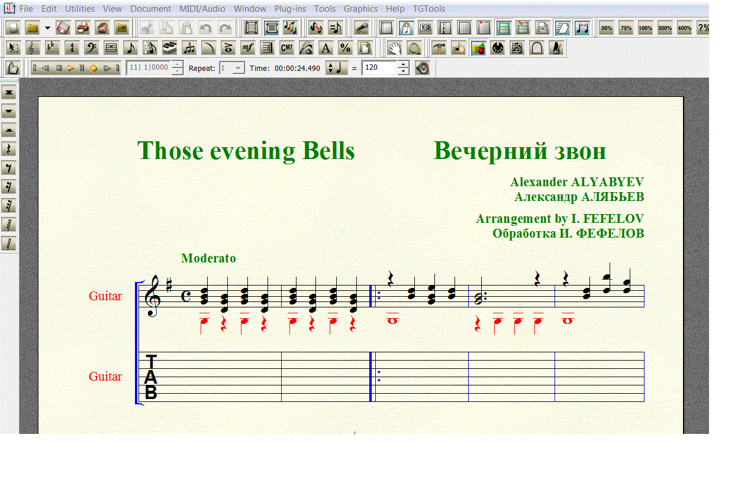The image size is (754, 483).
Task: Select the eighth rest in the rests palette
Action: [9, 168]
